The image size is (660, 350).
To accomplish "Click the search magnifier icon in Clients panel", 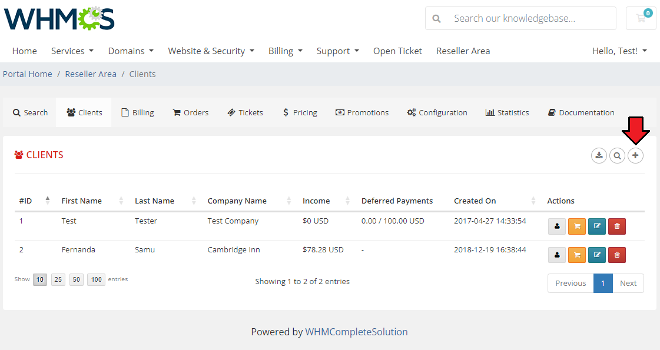I will click(617, 156).
